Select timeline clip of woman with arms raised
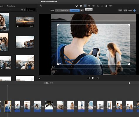Image resolution: width=139 pixels, height=117 pixels. tap(17, 106)
